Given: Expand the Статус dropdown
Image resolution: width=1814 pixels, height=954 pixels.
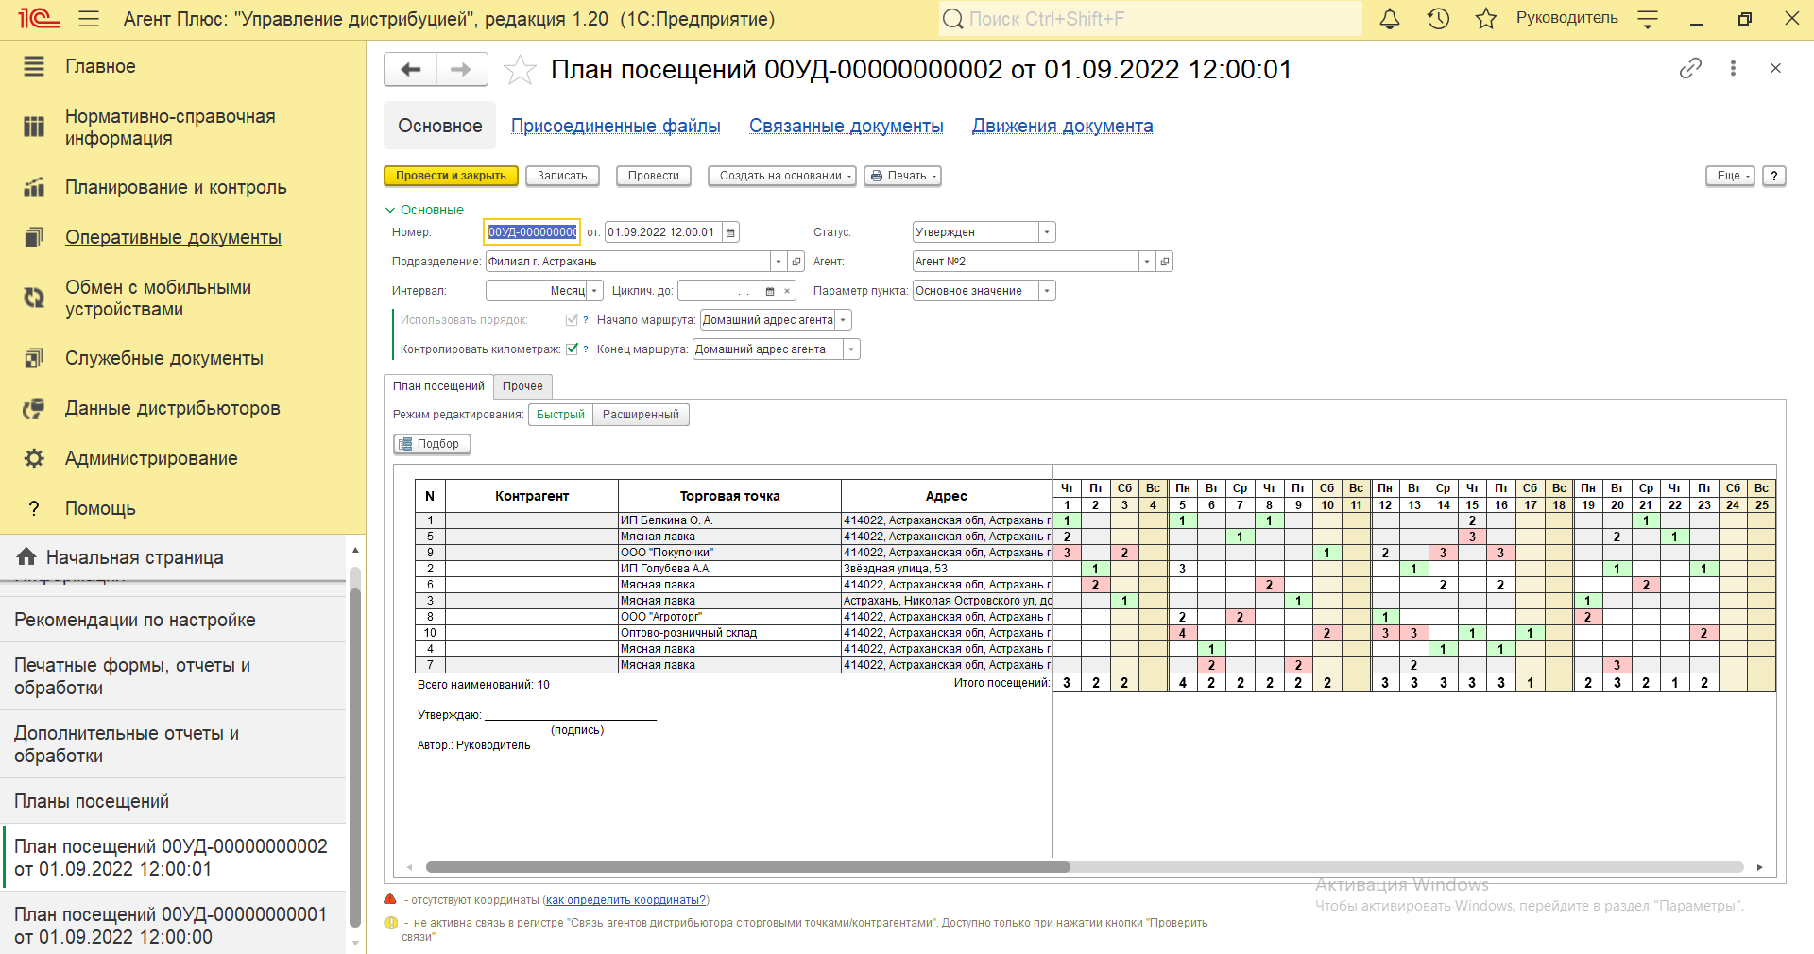Looking at the screenshot, I should coord(1046,232).
